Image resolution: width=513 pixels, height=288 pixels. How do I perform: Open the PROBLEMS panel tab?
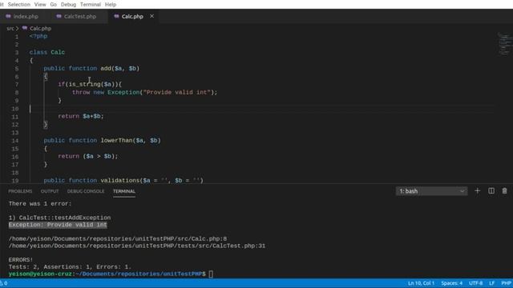pyautogui.click(x=20, y=191)
